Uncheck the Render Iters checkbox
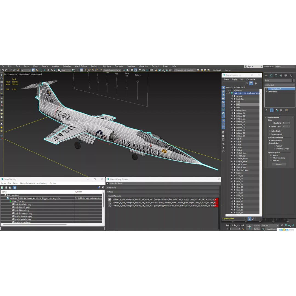Screen dimensions: 296x296 (270, 126)
